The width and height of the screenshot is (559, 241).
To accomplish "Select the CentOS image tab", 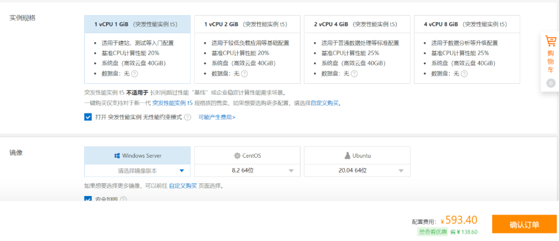I will point(247,156).
